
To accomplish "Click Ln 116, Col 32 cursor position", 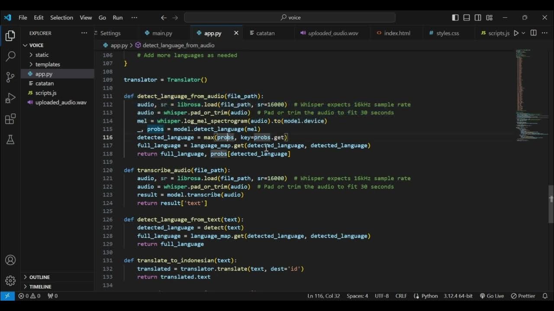I will pos(324,296).
